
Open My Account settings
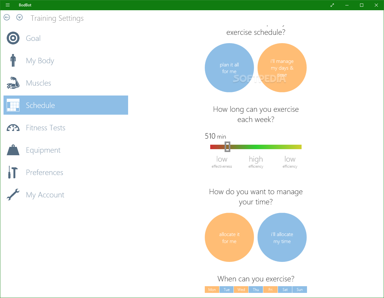66,195
